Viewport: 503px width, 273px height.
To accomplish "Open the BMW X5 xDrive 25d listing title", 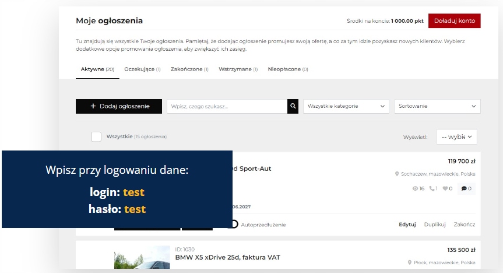I will pyautogui.click(x=227, y=257).
